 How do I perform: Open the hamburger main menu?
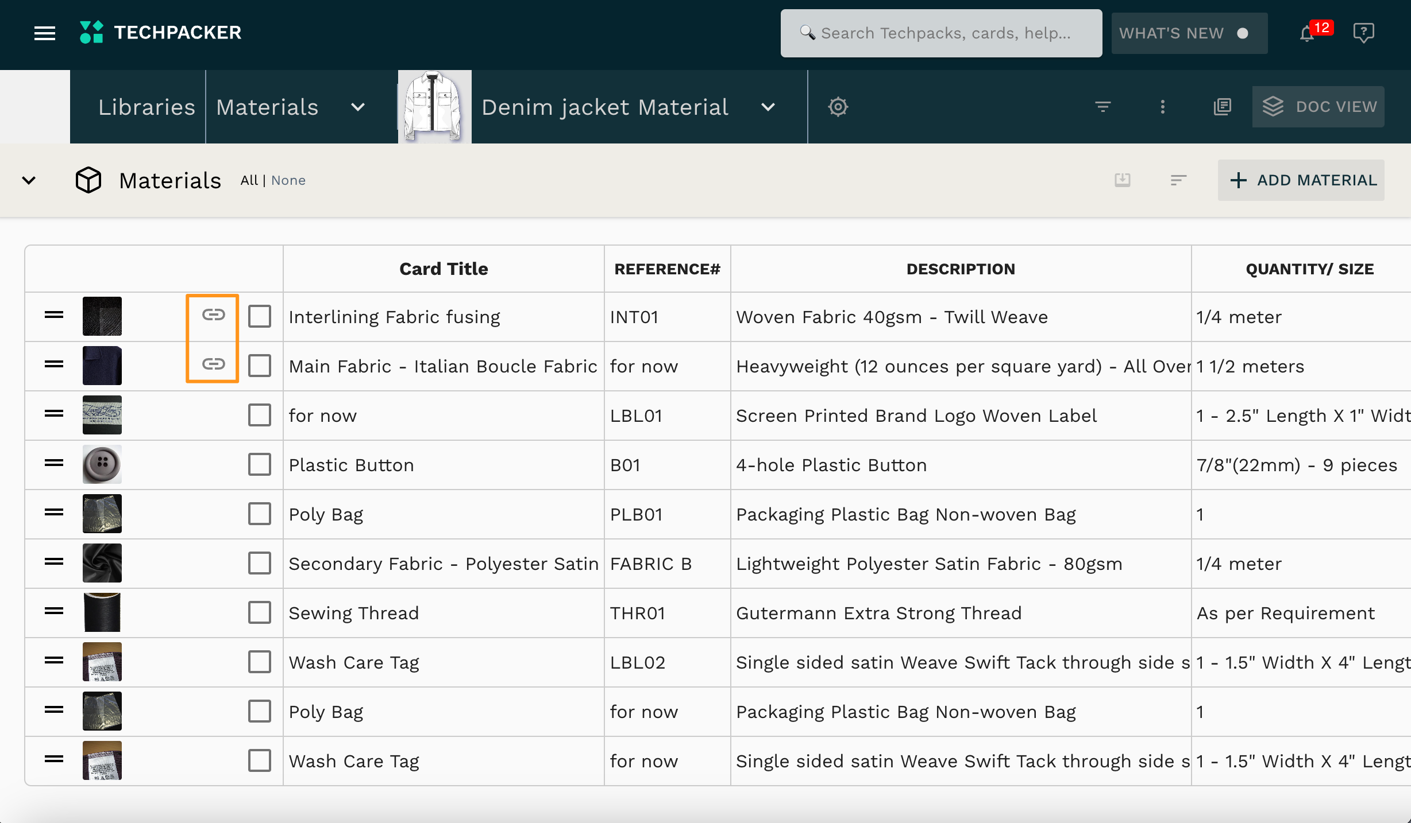(45, 33)
